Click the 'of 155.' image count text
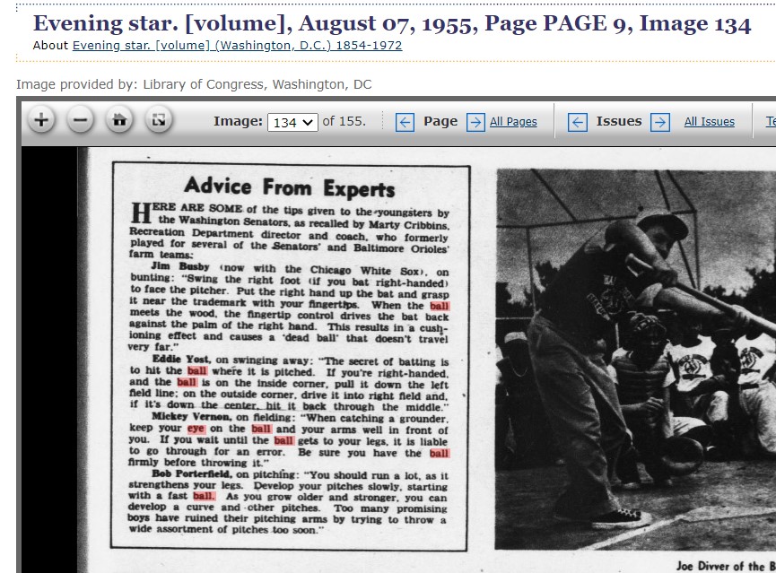The width and height of the screenshot is (776, 573). pos(344,121)
